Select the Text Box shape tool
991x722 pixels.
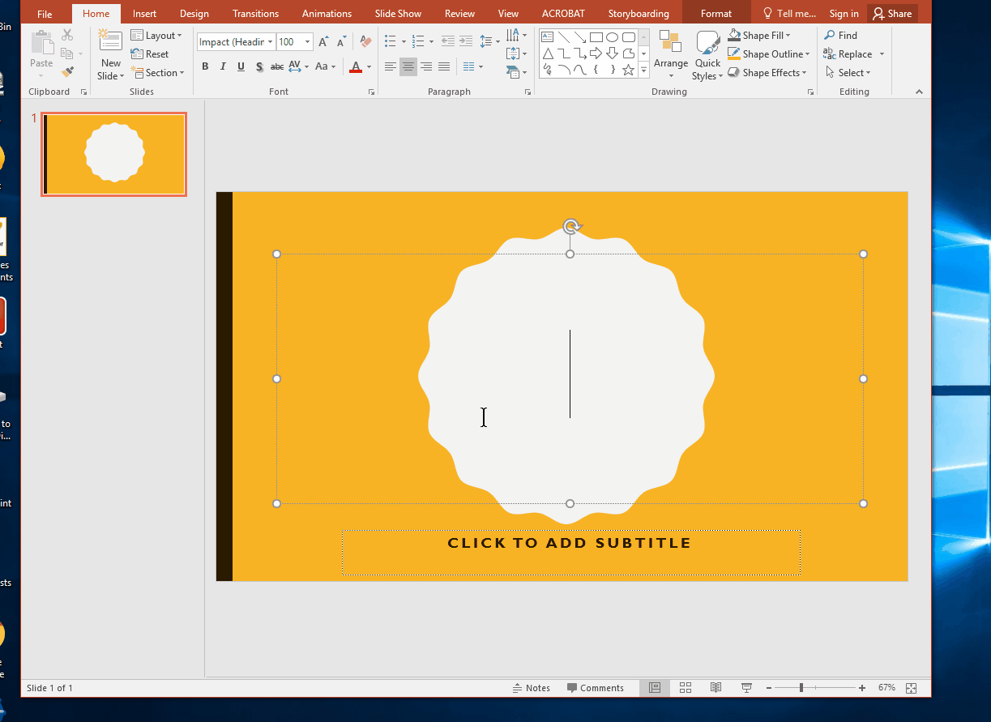(x=548, y=37)
